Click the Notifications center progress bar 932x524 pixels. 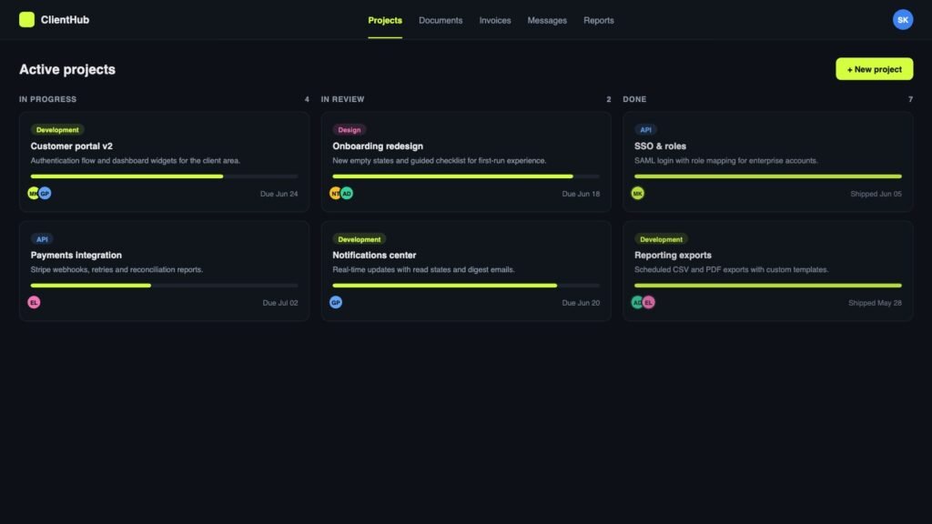coord(466,286)
